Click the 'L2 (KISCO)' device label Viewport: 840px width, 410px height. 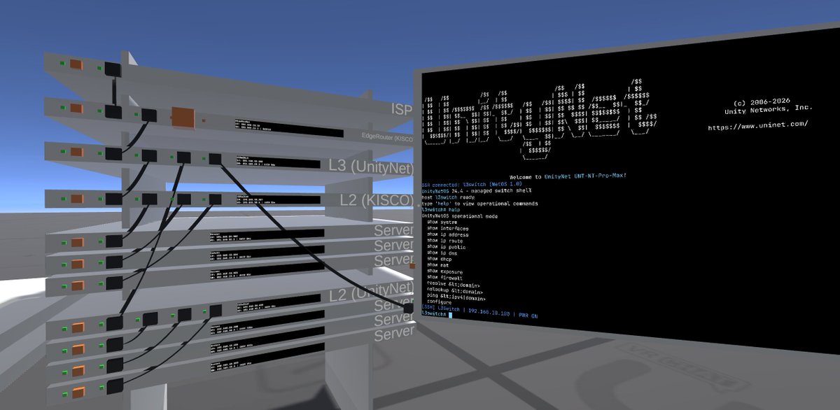(377, 200)
